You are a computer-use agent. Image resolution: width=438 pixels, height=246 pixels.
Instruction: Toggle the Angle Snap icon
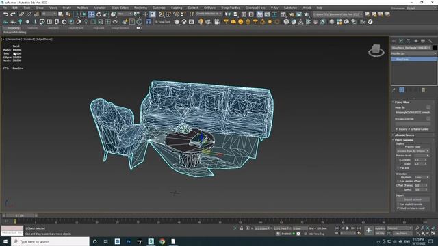coord(168,14)
